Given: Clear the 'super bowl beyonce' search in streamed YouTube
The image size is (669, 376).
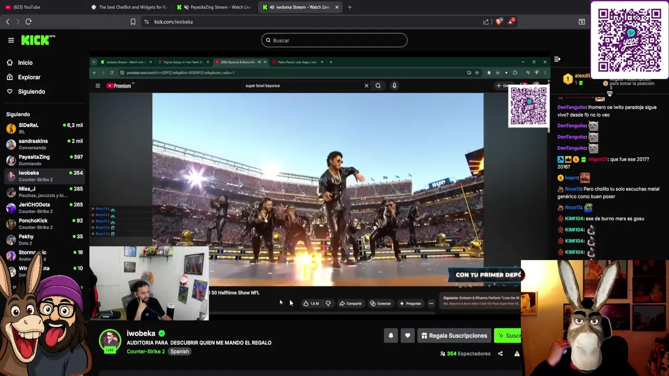Looking at the screenshot, I should 366,86.
